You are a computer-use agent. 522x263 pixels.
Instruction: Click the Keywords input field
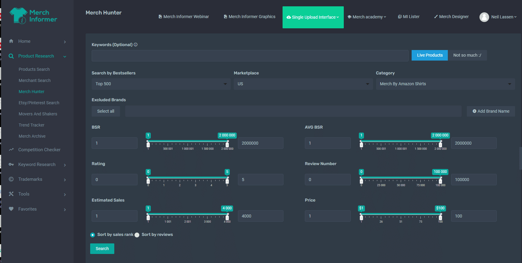coord(250,56)
